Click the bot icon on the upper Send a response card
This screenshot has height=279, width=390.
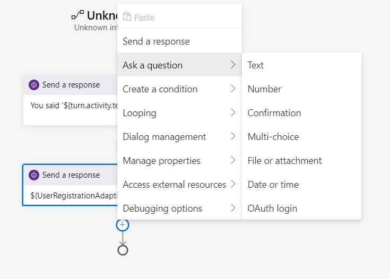click(34, 85)
